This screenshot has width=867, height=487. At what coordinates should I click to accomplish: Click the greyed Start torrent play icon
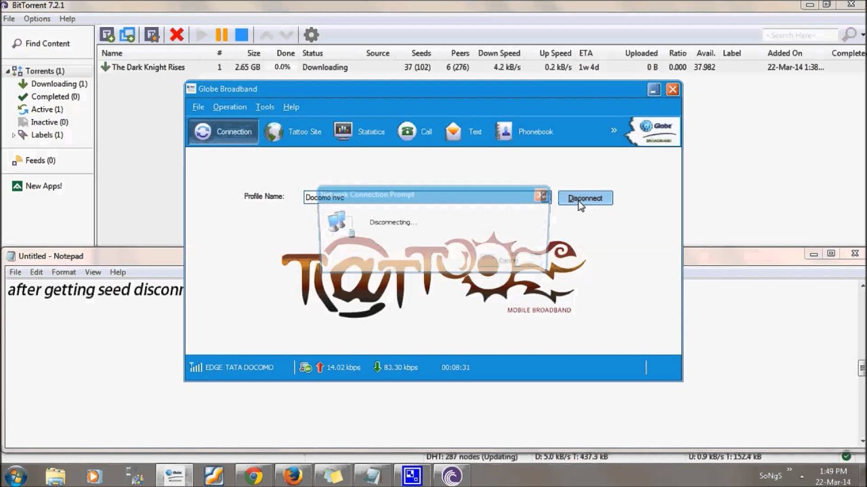pyautogui.click(x=201, y=34)
